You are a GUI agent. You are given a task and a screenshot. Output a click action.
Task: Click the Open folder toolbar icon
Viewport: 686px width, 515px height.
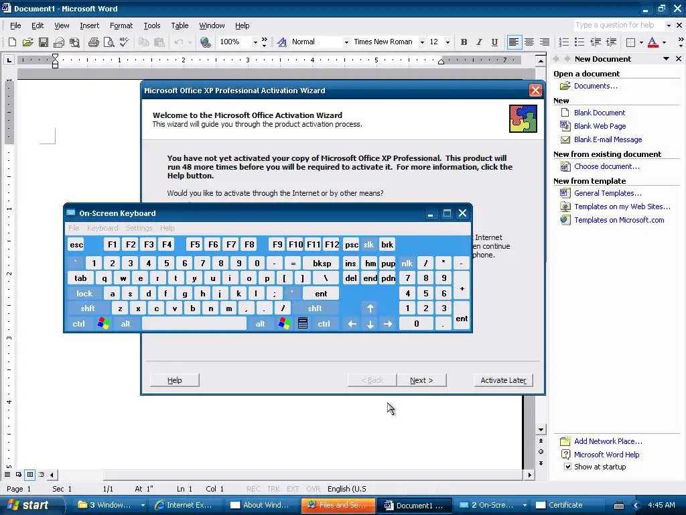click(x=27, y=42)
